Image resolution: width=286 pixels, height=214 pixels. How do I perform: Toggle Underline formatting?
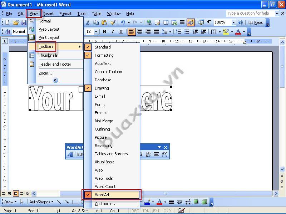coord(121,32)
